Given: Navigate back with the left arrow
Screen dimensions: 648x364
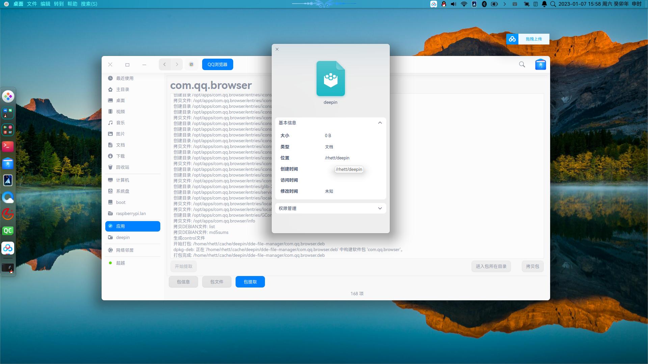Looking at the screenshot, I should coord(165,64).
